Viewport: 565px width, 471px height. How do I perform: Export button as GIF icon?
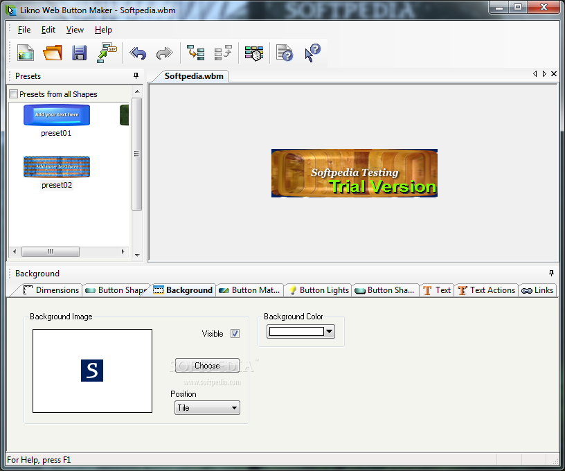coord(107,53)
